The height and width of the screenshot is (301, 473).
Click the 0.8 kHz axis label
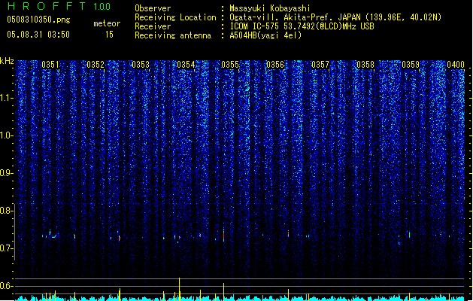click(x=6, y=211)
